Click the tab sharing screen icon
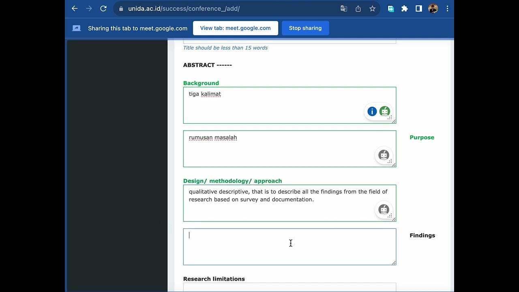519x292 pixels. 77,28
